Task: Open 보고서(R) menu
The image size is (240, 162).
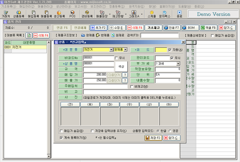Action: tap(81, 7)
